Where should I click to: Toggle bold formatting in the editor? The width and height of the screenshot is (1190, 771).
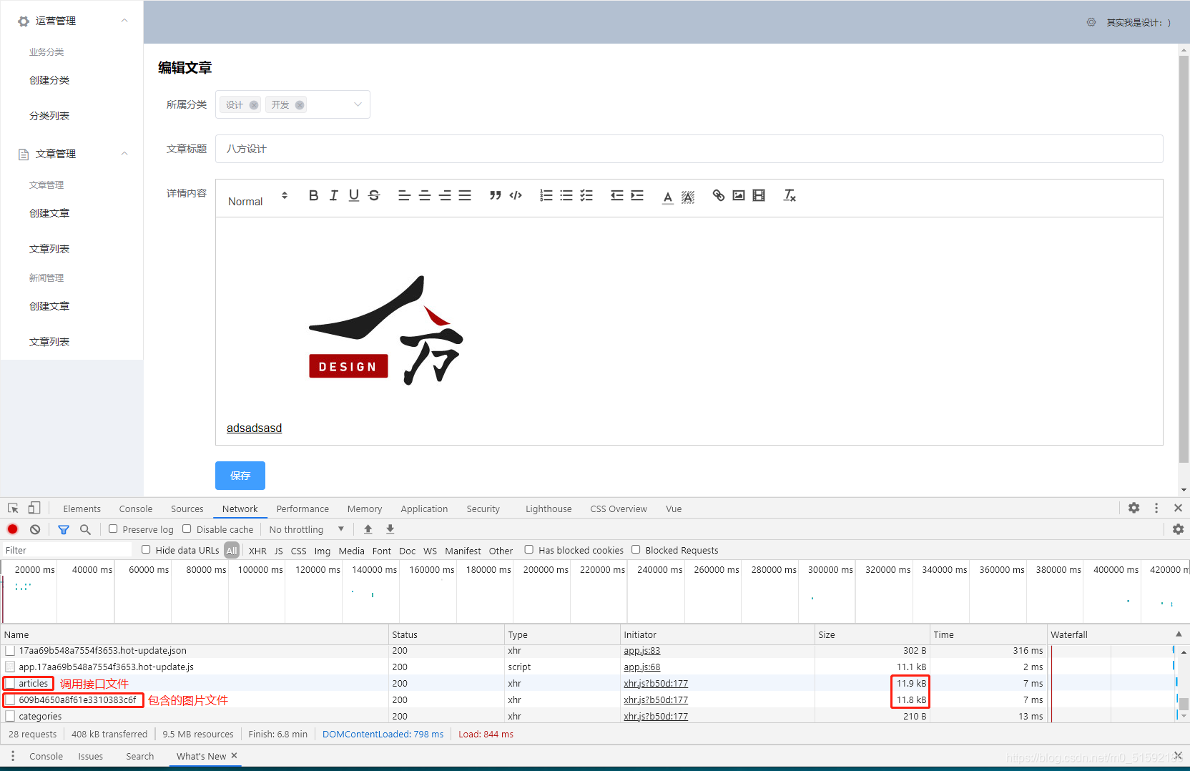[x=313, y=195]
